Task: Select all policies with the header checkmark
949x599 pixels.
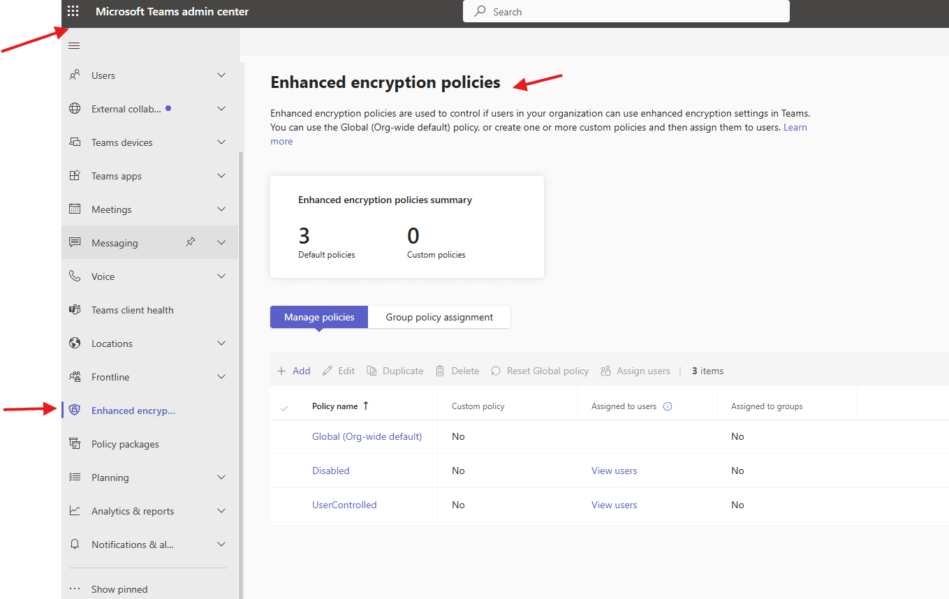Action: tap(284, 406)
